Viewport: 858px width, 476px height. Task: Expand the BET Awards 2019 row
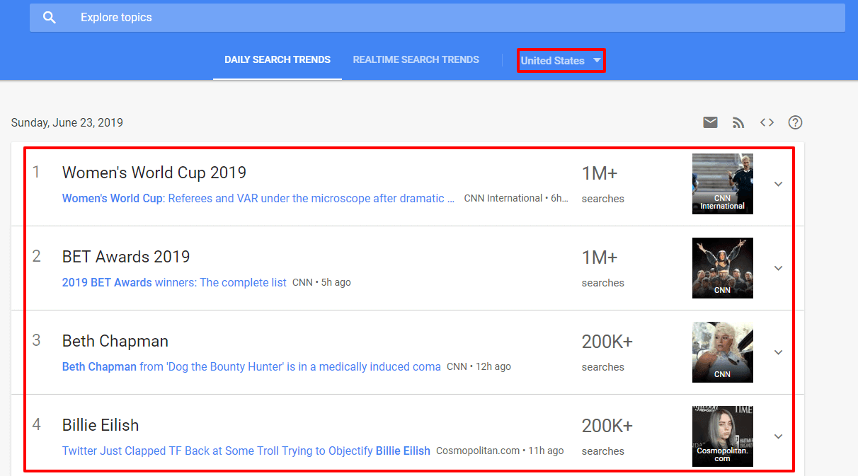(x=778, y=268)
